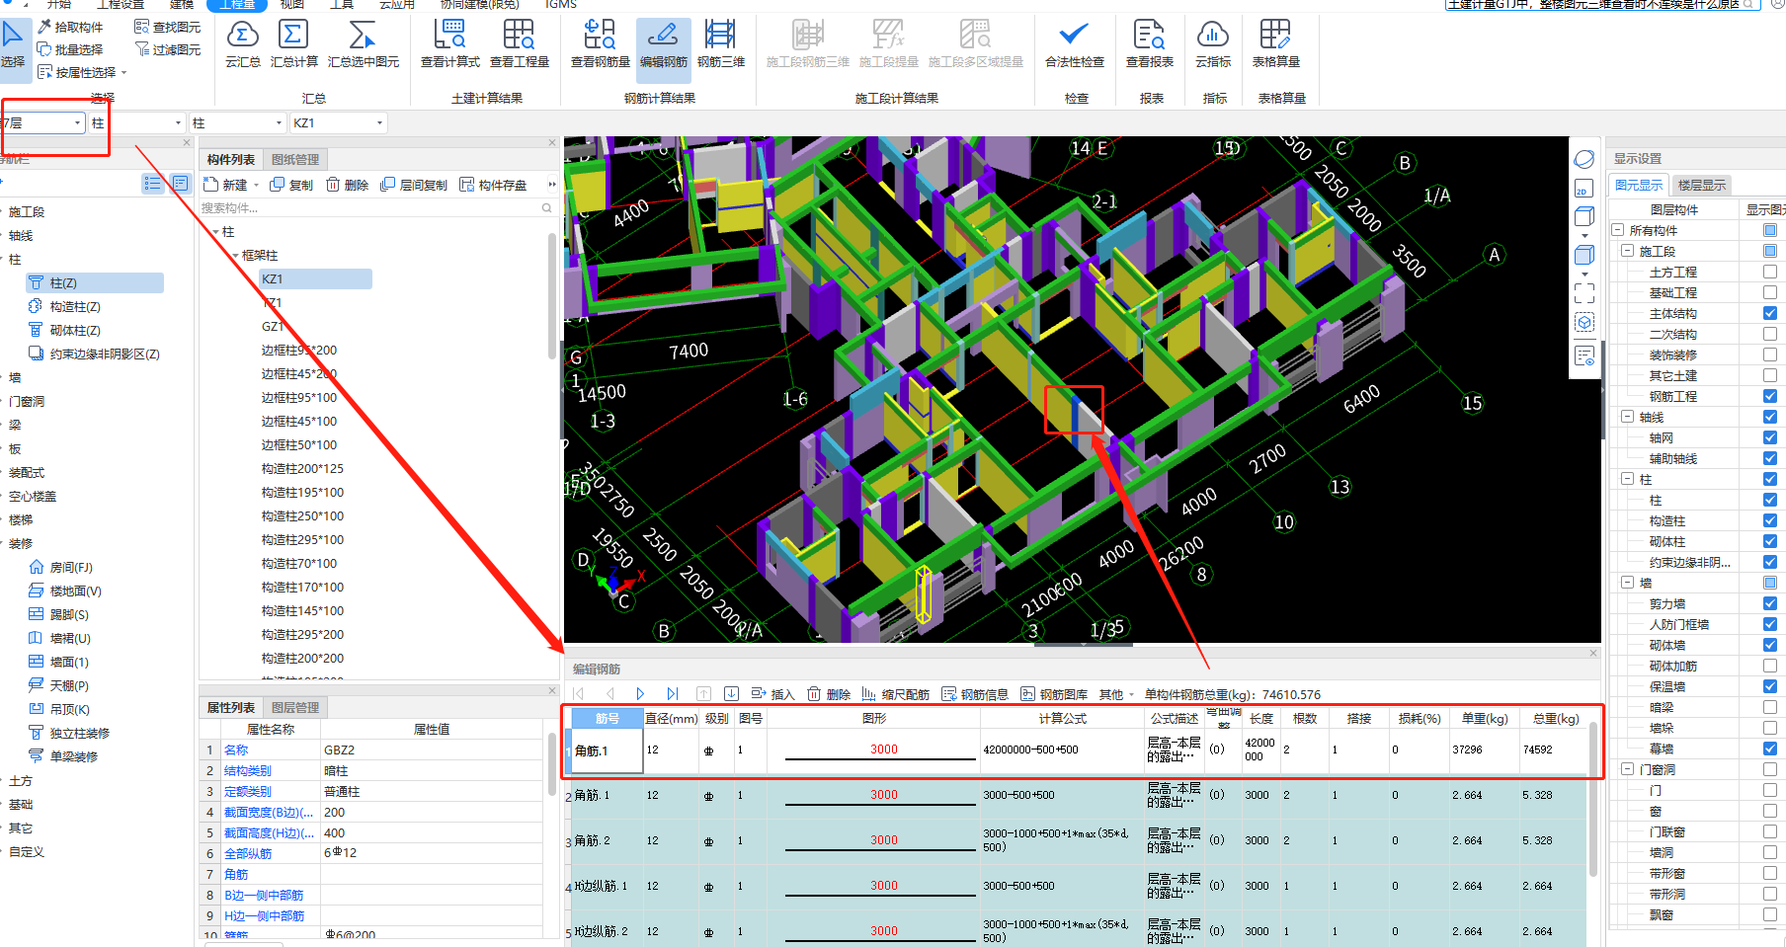The image size is (1786, 947).
Task: Switch to 图层管理 tab
Action: click(x=295, y=707)
